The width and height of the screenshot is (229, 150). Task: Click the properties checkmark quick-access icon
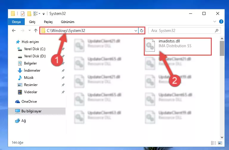click(23, 14)
